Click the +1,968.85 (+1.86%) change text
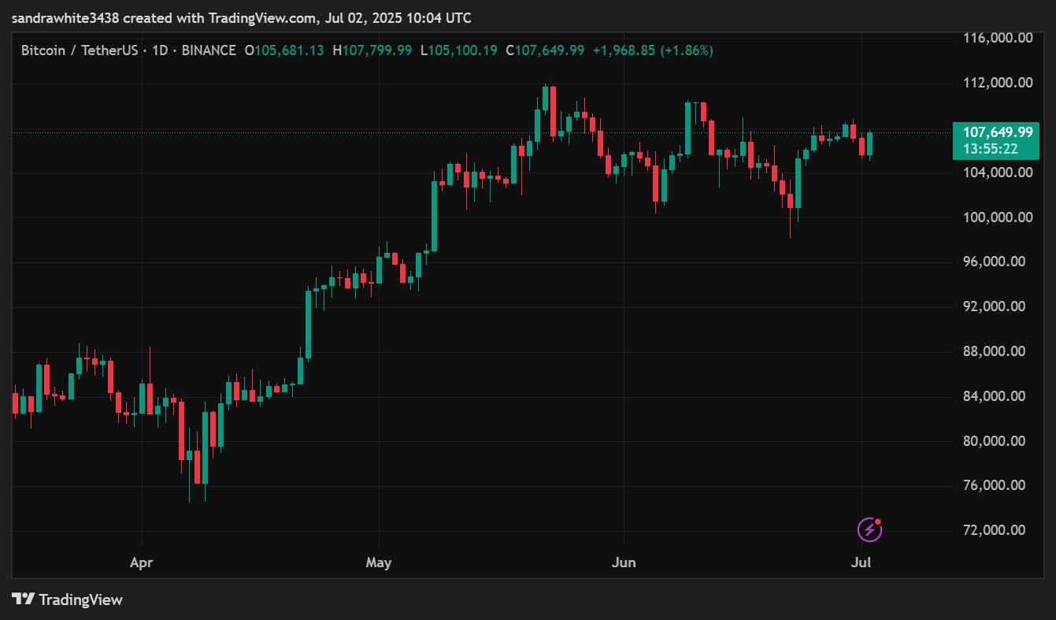 click(x=653, y=50)
